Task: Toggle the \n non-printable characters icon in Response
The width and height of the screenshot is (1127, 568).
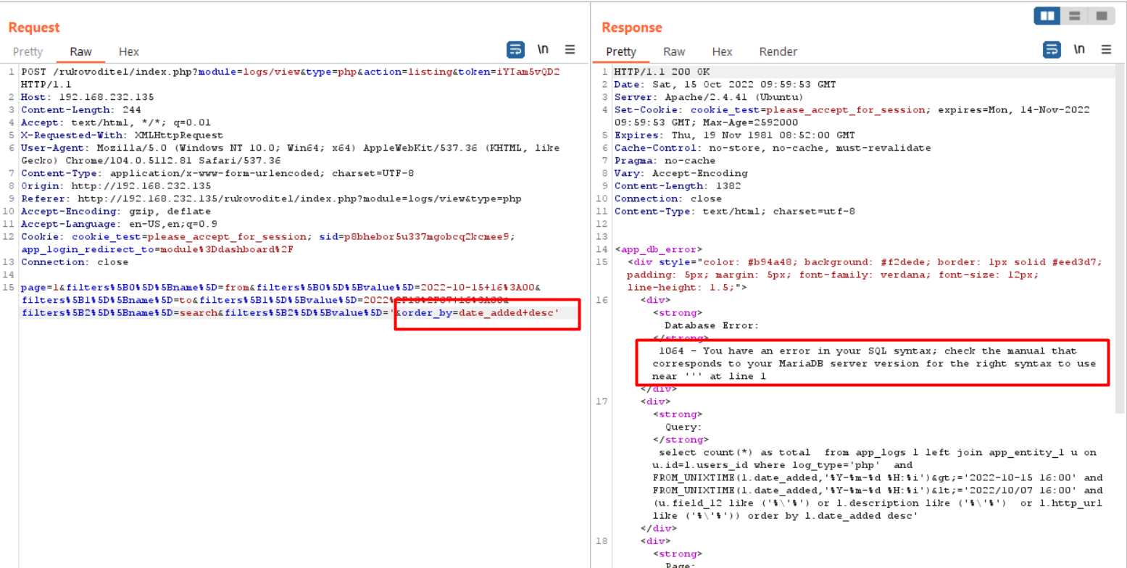Action: [x=1079, y=50]
